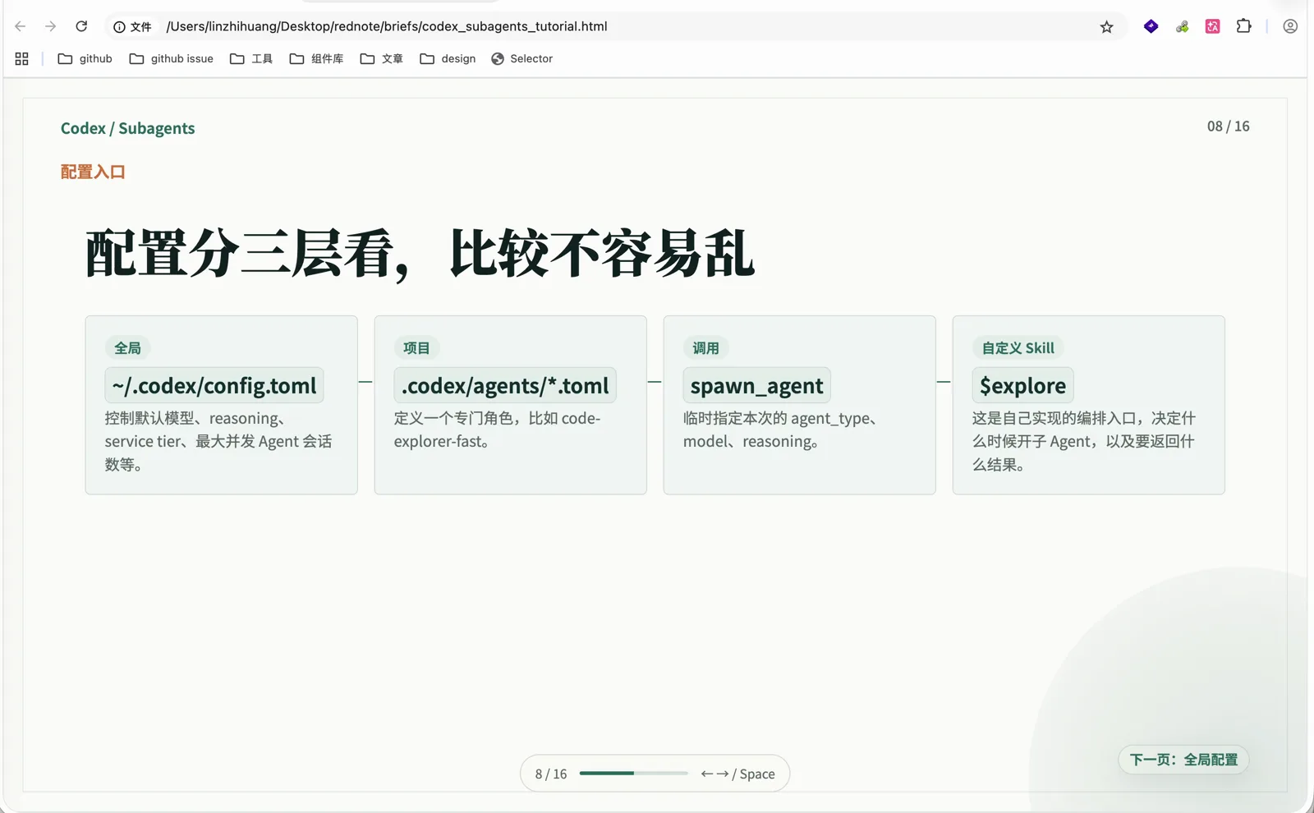
Task: Click the 自定义 Skill tag
Action: point(1018,348)
